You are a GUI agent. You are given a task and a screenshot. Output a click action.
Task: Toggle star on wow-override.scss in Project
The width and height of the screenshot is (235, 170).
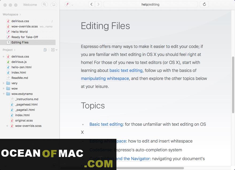tap(7, 126)
